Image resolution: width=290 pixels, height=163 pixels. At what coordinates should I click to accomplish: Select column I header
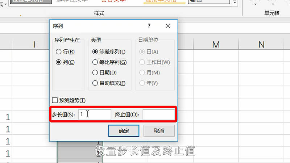coord(35,44)
